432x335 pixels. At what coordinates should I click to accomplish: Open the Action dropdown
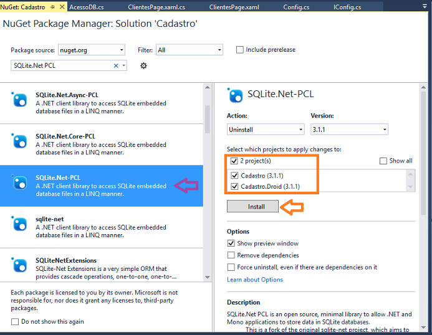point(266,130)
